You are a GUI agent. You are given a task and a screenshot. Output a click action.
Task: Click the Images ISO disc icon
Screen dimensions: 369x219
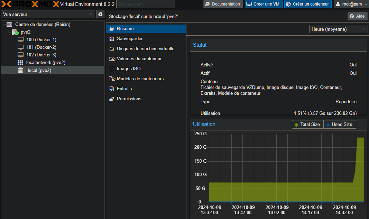tap(111, 69)
